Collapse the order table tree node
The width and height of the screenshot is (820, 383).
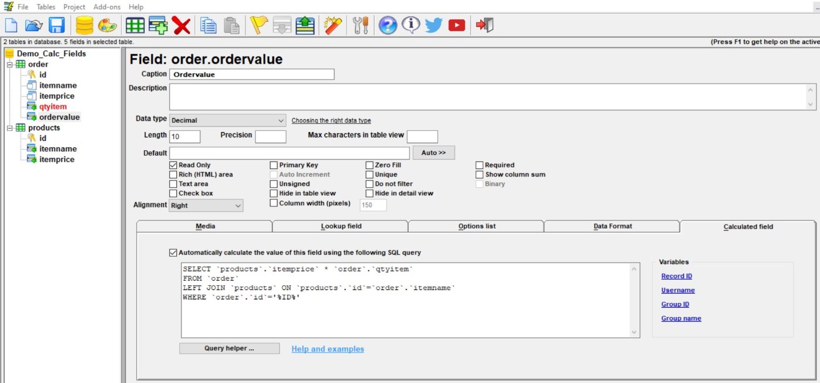tap(10, 64)
